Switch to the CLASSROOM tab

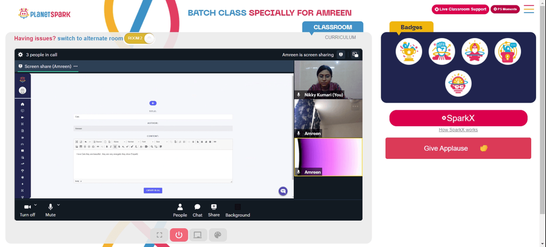pos(333,27)
